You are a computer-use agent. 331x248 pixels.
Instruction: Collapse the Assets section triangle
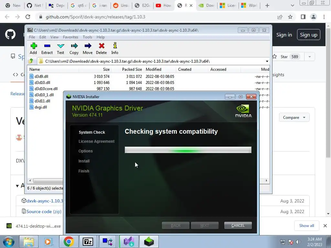click(17, 186)
